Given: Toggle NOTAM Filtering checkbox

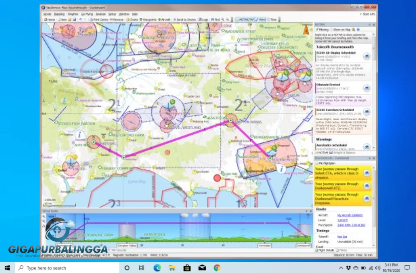Looking at the screenshot, I should coord(322,29).
